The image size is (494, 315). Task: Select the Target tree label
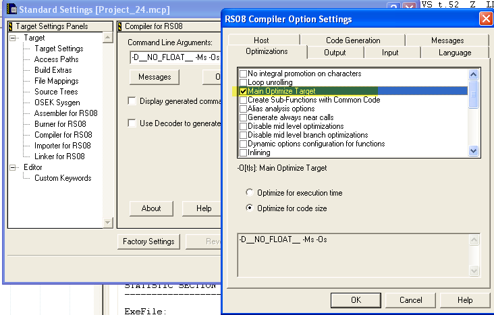click(x=34, y=38)
